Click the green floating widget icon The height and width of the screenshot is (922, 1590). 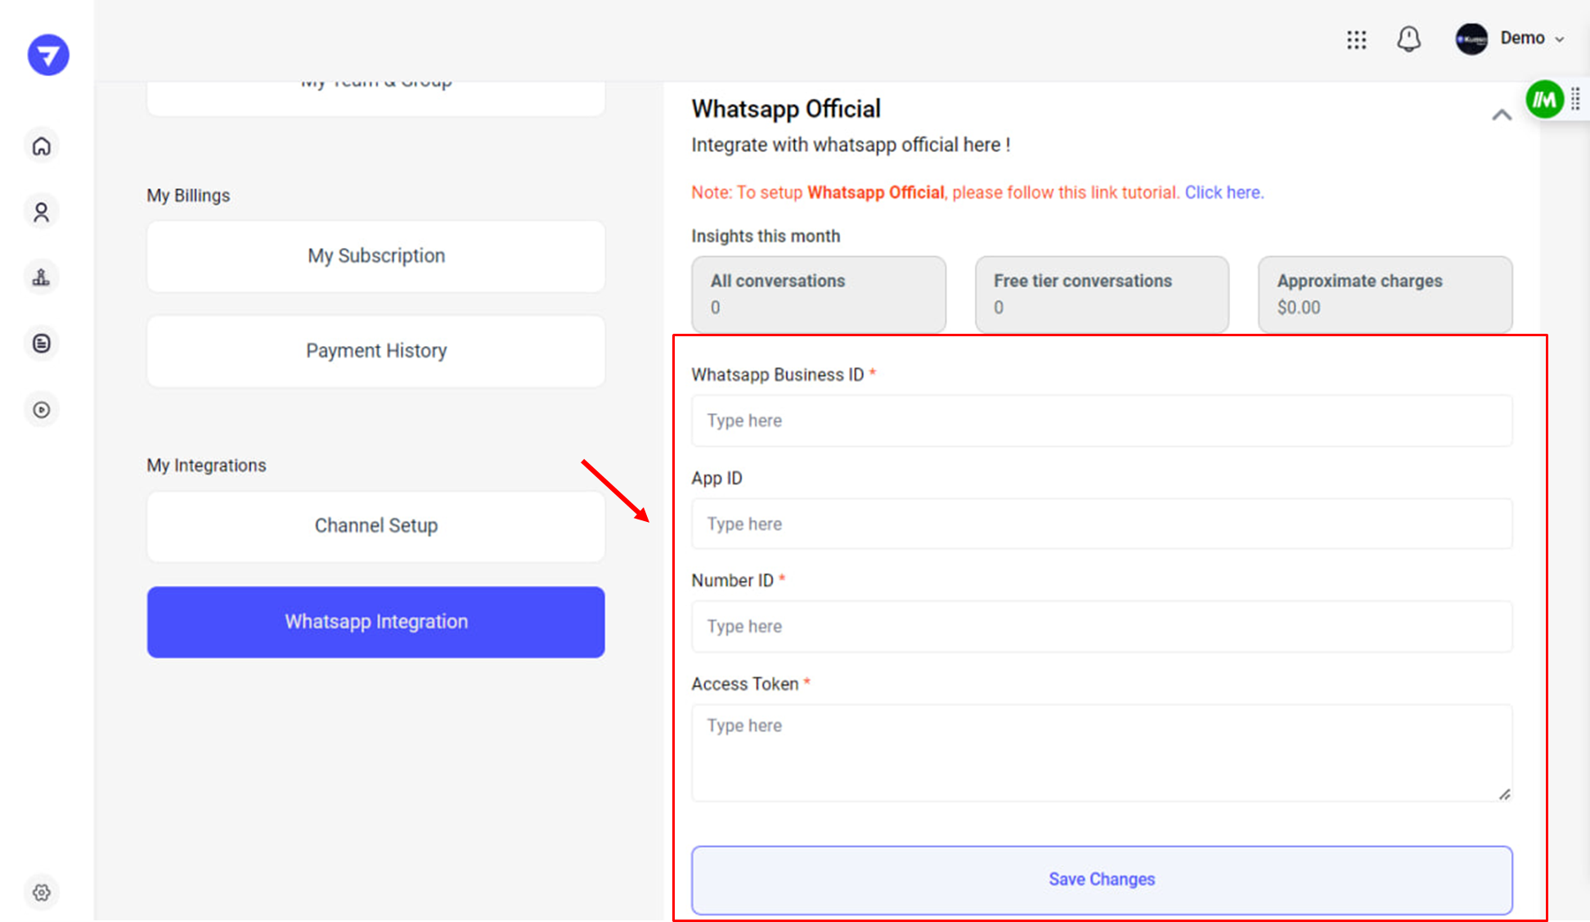[x=1544, y=100]
